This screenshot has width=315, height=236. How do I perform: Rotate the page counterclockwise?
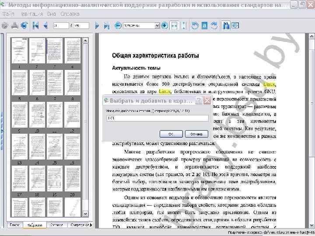tap(195, 26)
